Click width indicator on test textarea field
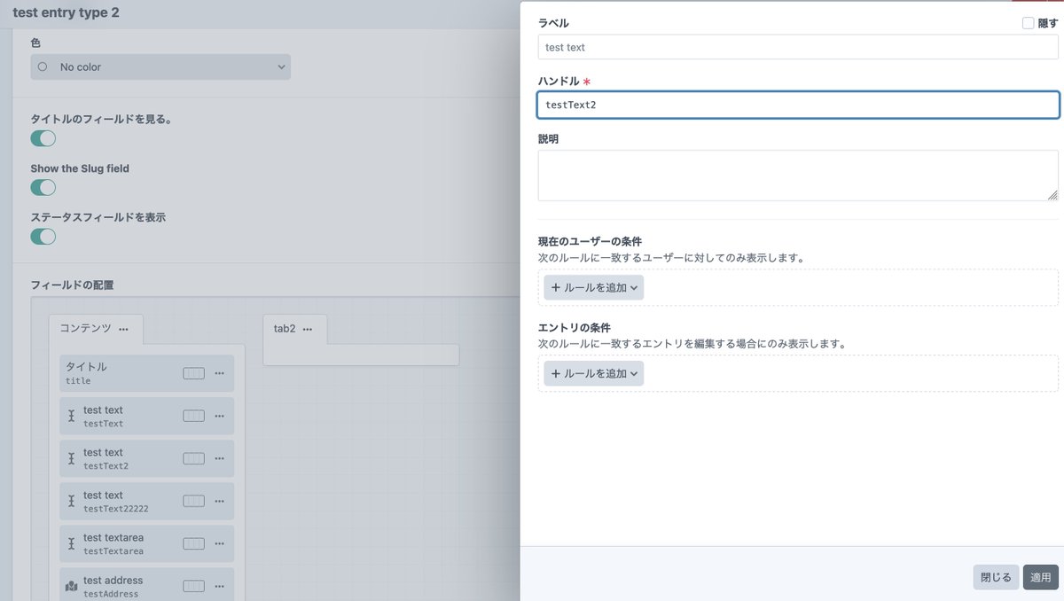 [193, 543]
